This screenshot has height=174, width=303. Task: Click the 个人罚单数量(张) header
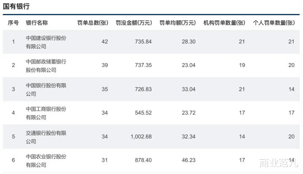click(x=274, y=23)
